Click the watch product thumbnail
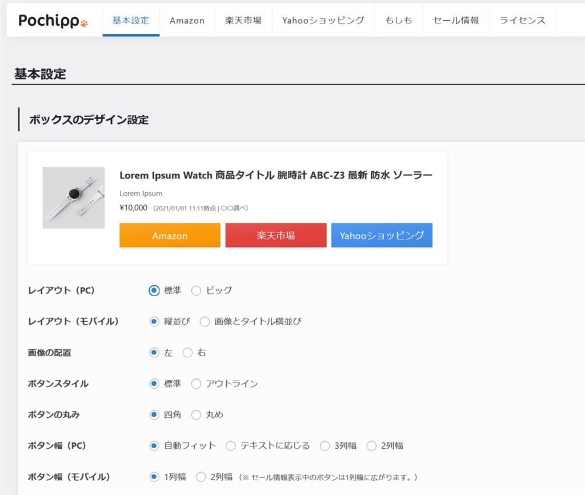Viewport: 585px width, 495px height. (74, 197)
